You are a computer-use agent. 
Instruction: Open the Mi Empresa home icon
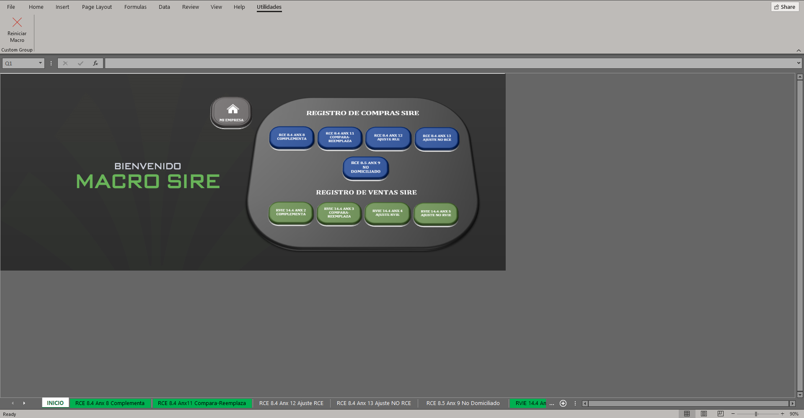pyautogui.click(x=231, y=112)
